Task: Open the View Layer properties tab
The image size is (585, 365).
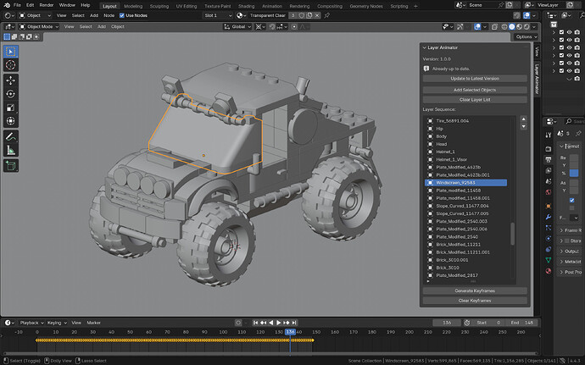Action: click(548, 170)
